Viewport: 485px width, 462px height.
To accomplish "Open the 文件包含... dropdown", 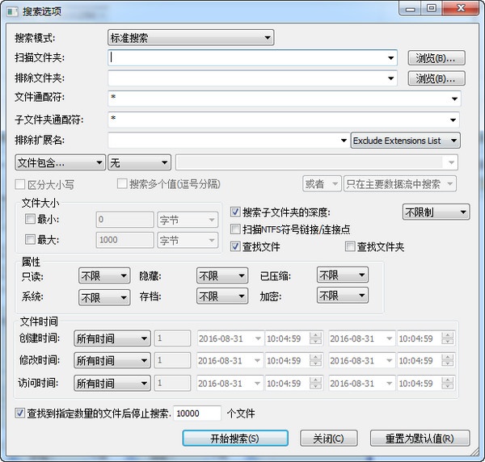I will coord(61,162).
